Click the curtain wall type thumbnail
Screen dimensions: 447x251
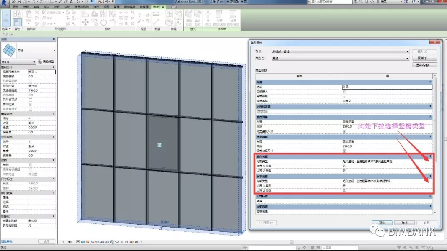tap(8, 51)
